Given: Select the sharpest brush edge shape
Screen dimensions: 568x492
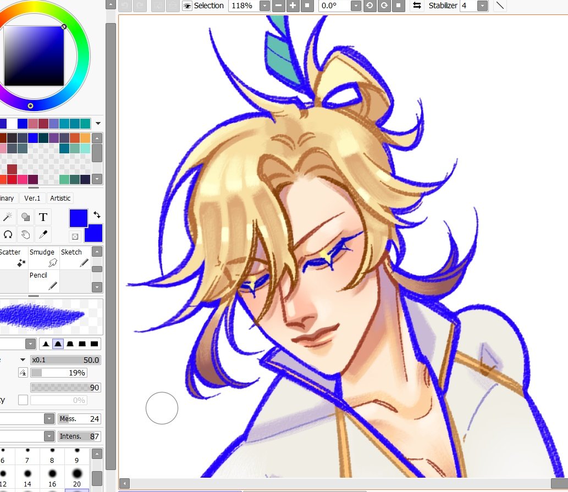Looking at the screenshot, I should (46, 344).
